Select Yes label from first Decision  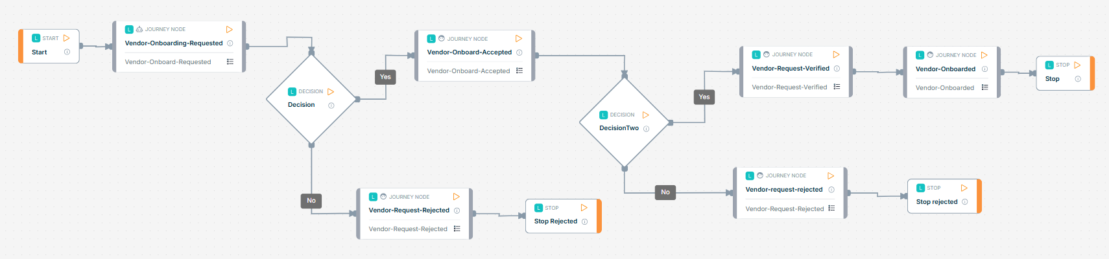(x=385, y=77)
